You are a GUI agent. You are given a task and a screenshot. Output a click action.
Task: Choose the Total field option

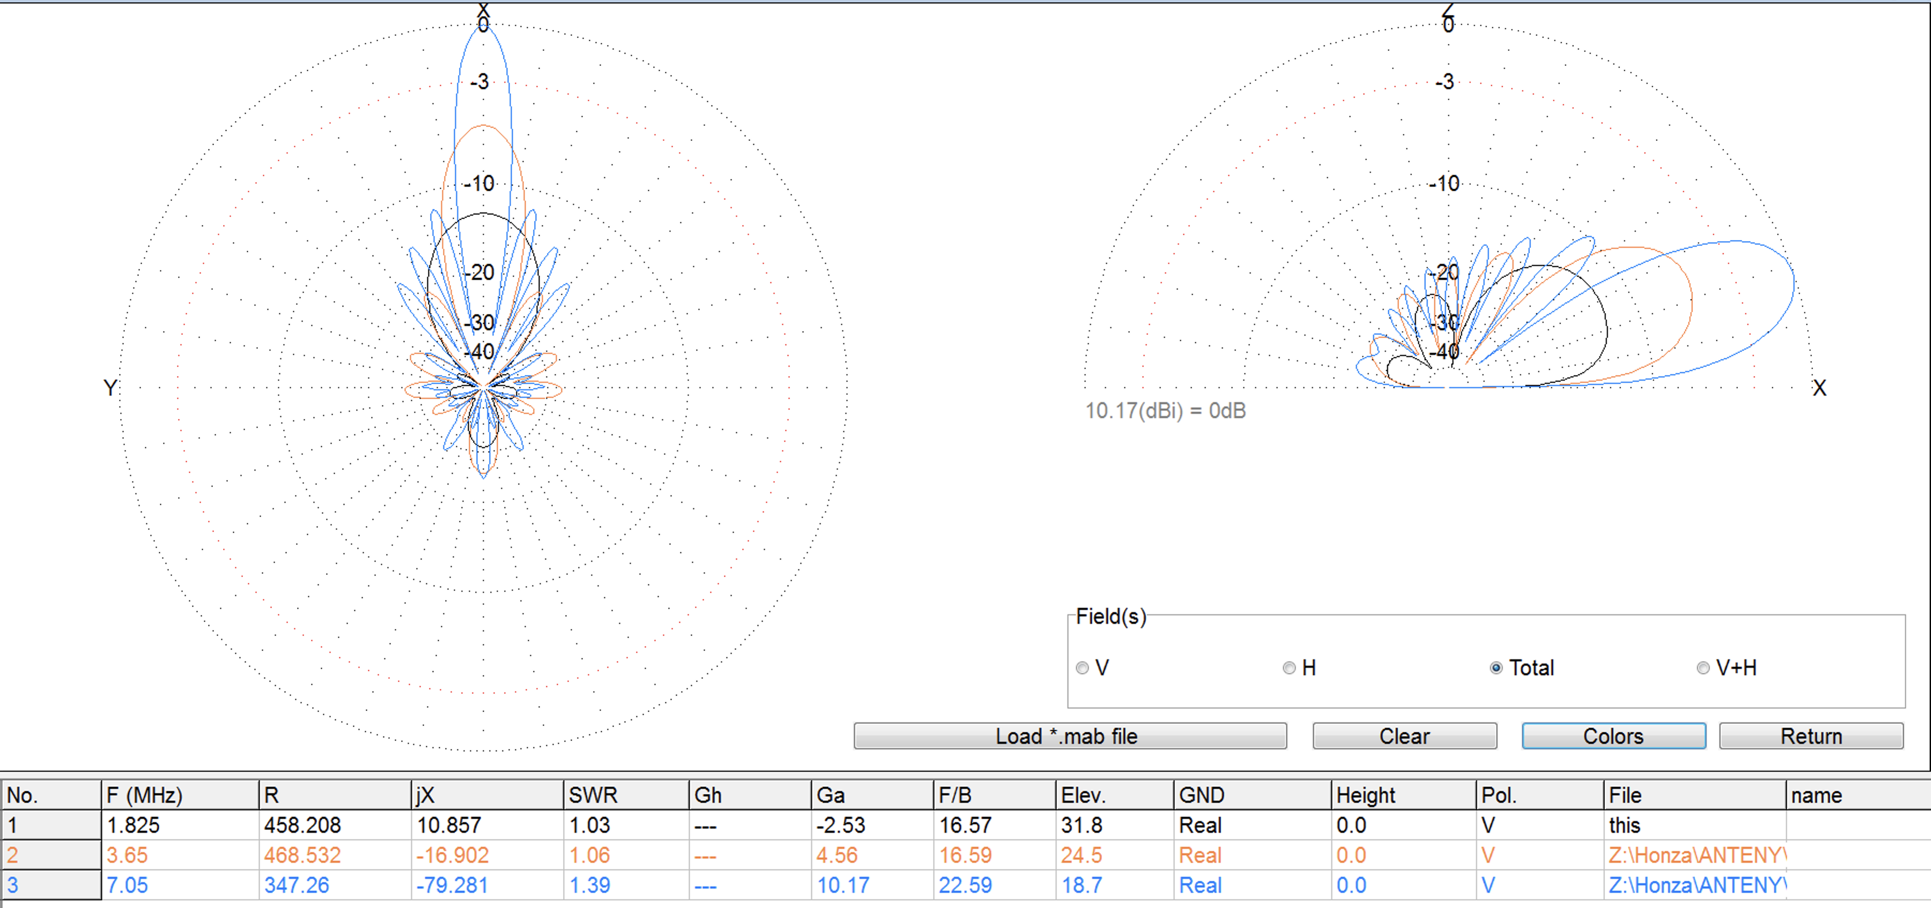(x=1496, y=667)
